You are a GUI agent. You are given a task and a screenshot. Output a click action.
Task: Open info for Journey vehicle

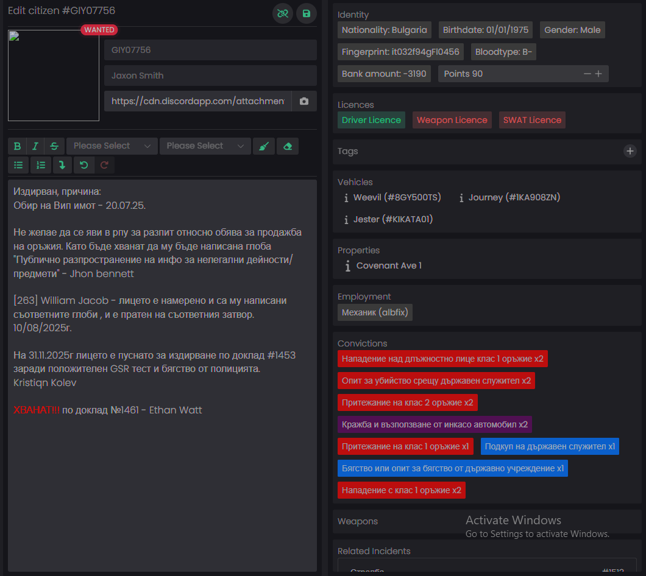click(x=461, y=198)
